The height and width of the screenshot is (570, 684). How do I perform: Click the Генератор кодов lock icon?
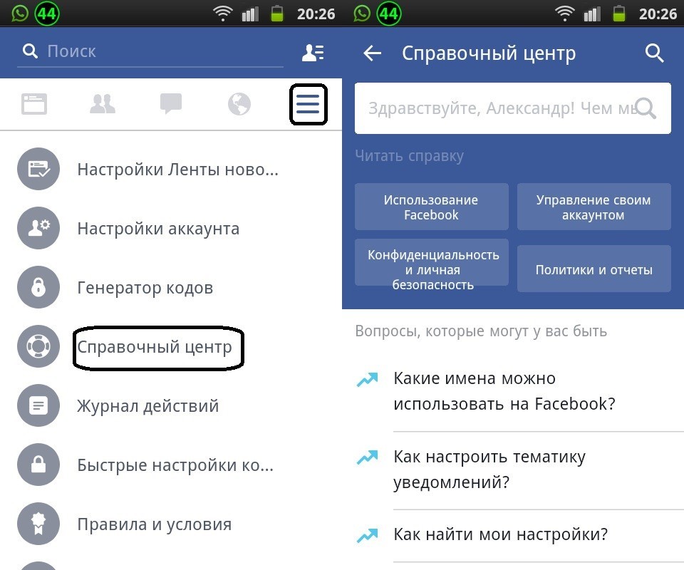pos(38,287)
